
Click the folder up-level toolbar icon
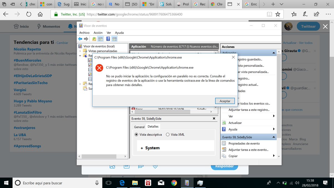[94, 39]
